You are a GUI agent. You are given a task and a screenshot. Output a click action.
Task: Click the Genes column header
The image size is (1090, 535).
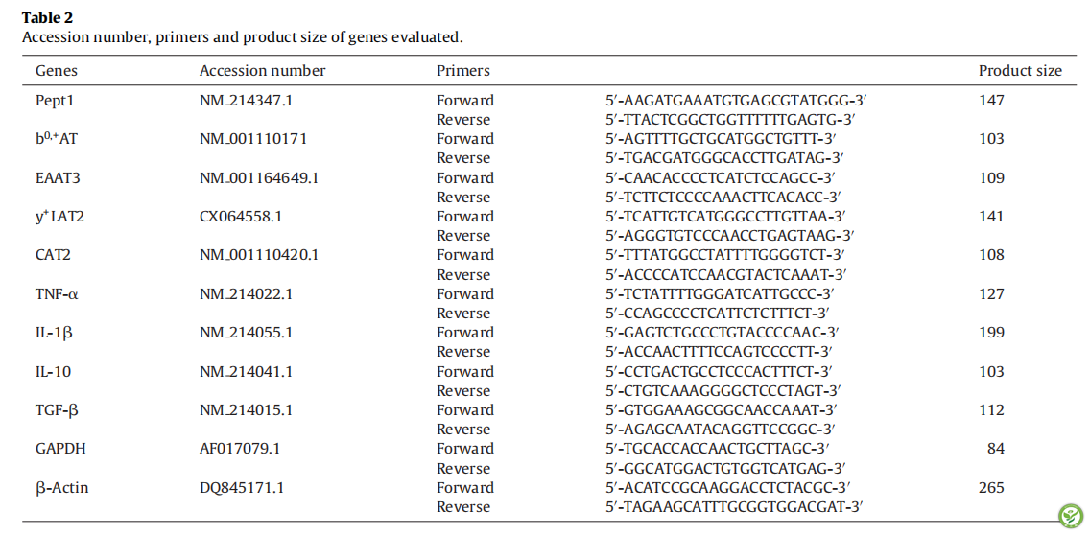point(57,71)
